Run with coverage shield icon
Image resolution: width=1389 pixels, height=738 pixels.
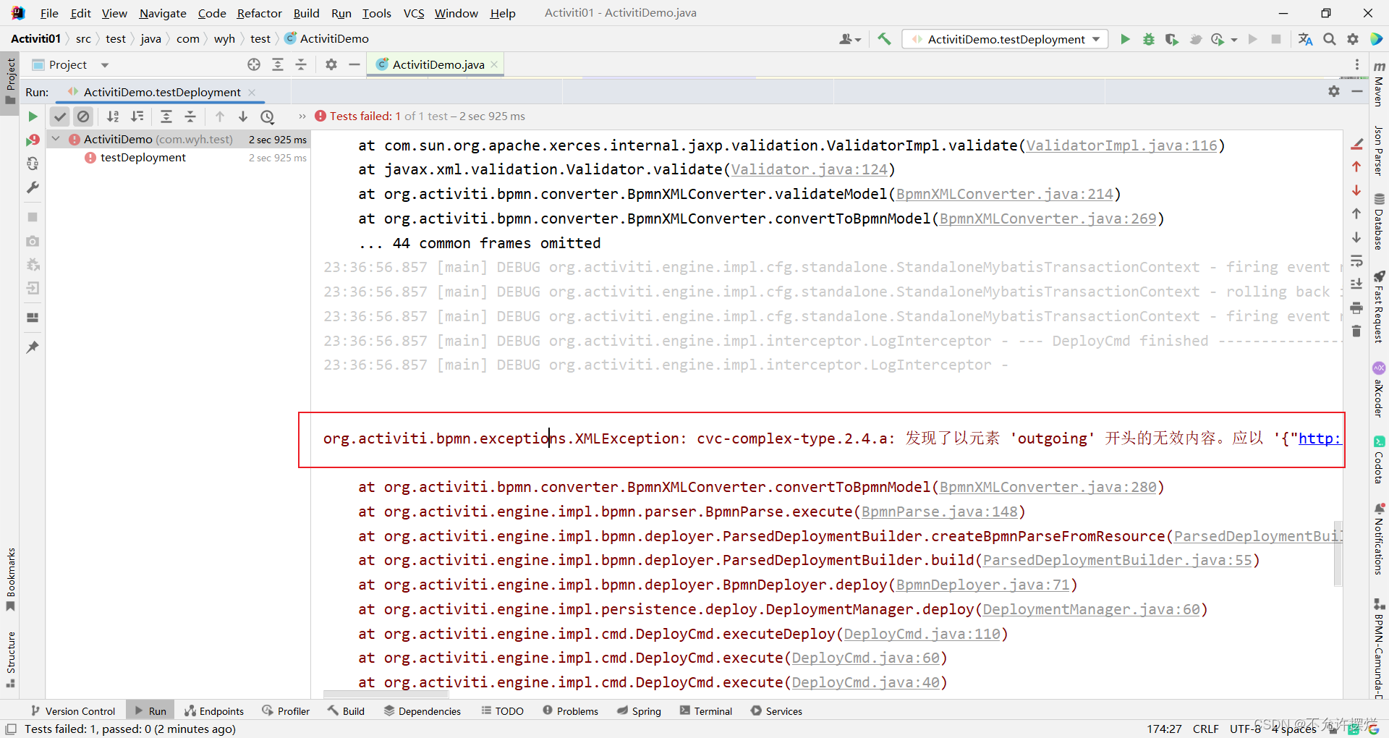tap(1171, 39)
